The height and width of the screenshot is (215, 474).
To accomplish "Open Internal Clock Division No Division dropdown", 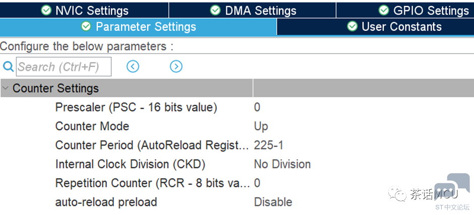I will pyautogui.click(x=364, y=164).
